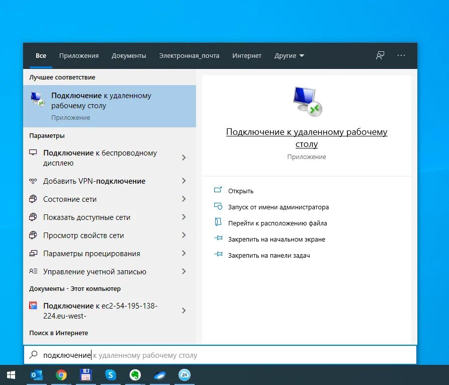Open Skype from the taskbar
Image resolution: width=449 pixels, height=385 pixels.
(111, 375)
